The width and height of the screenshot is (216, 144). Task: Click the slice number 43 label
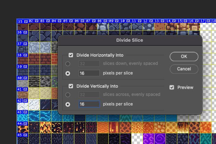pos(19,112)
